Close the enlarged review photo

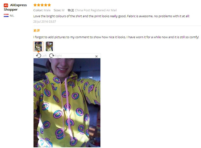[96, 56]
